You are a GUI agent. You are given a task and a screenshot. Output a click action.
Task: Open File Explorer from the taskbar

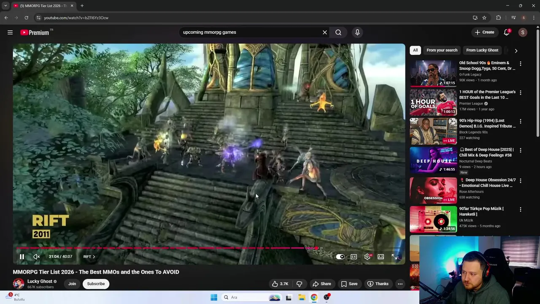[302, 297]
